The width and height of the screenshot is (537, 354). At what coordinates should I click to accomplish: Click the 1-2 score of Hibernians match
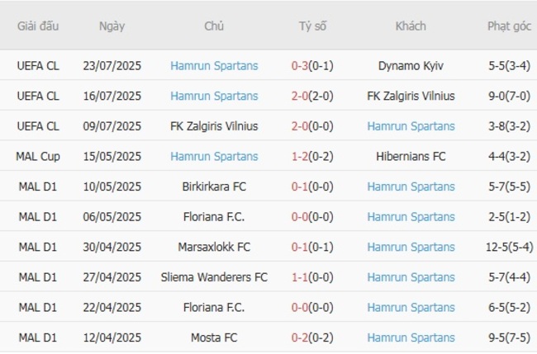[x=300, y=156]
